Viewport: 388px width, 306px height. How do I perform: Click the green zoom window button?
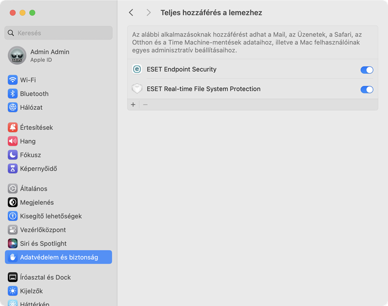(32, 13)
